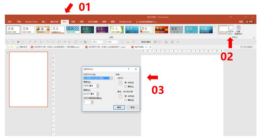Open 设置背景格式 background format
The image size is (263, 140).
[x=239, y=30]
